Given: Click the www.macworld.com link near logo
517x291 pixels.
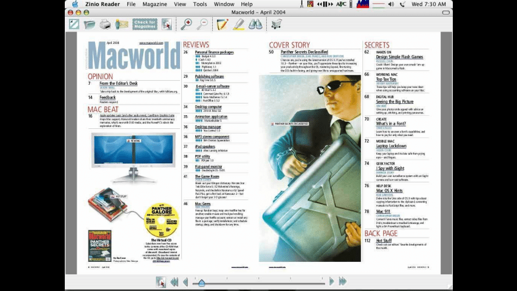Looking at the screenshot, I should [151, 43].
